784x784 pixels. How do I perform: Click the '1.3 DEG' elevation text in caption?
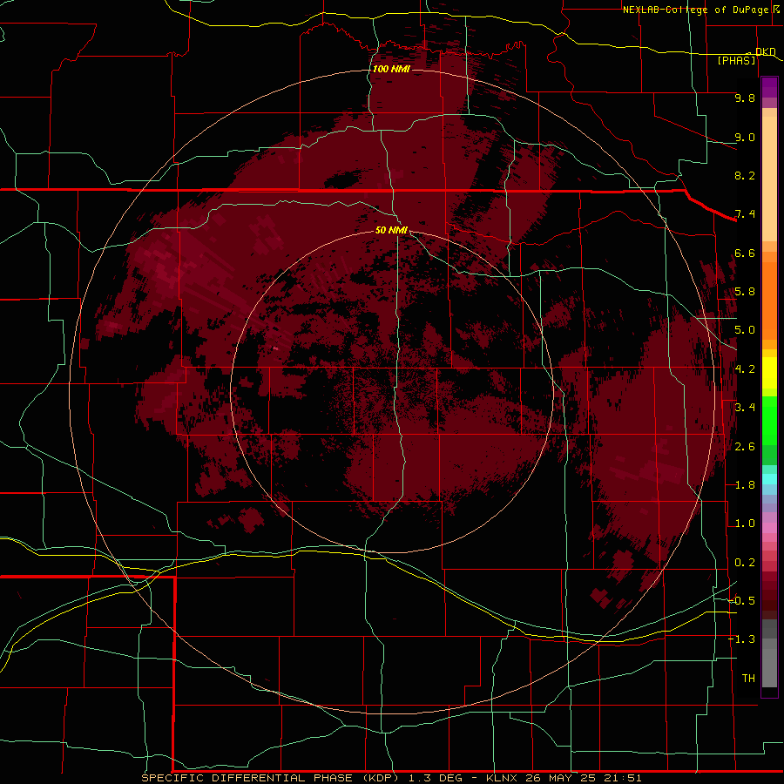coord(437,778)
